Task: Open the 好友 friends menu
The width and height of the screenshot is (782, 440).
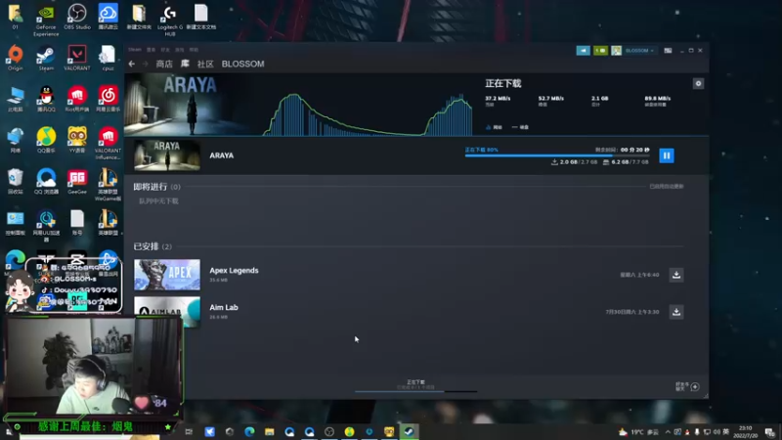Action: point(165,50)
